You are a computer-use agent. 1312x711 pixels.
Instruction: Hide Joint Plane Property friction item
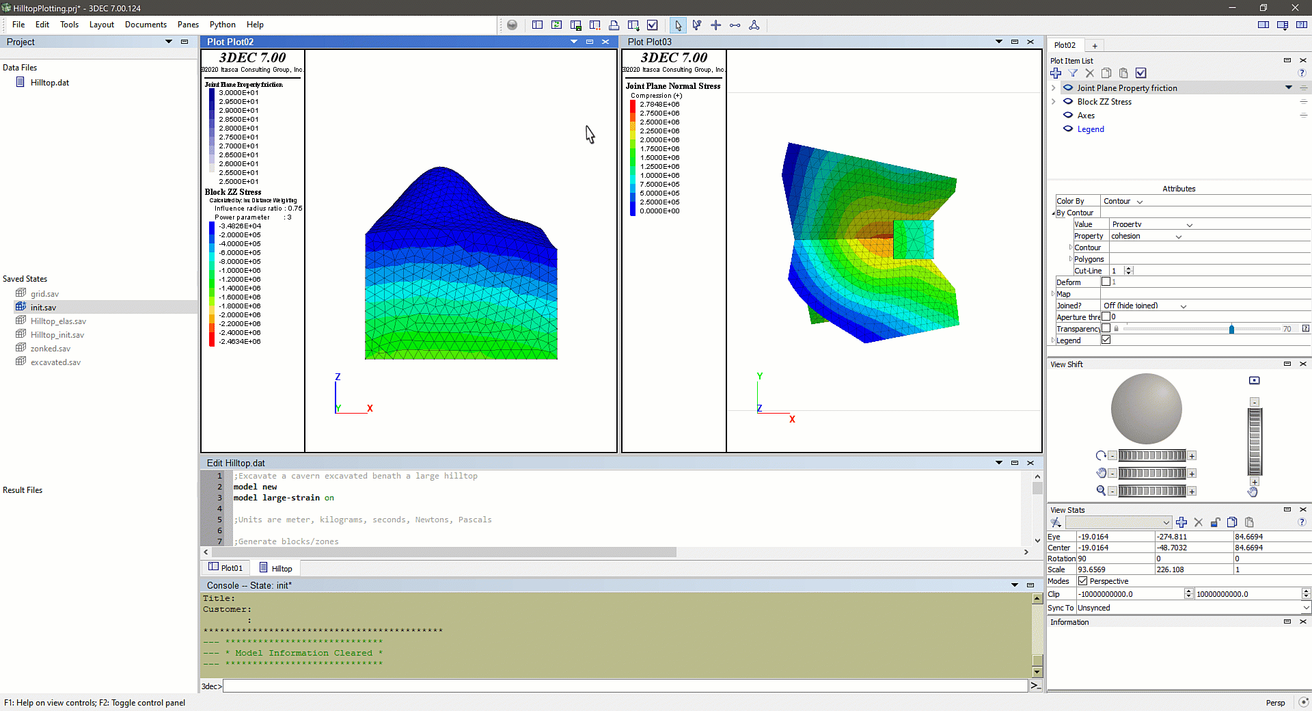(1068, 88)
